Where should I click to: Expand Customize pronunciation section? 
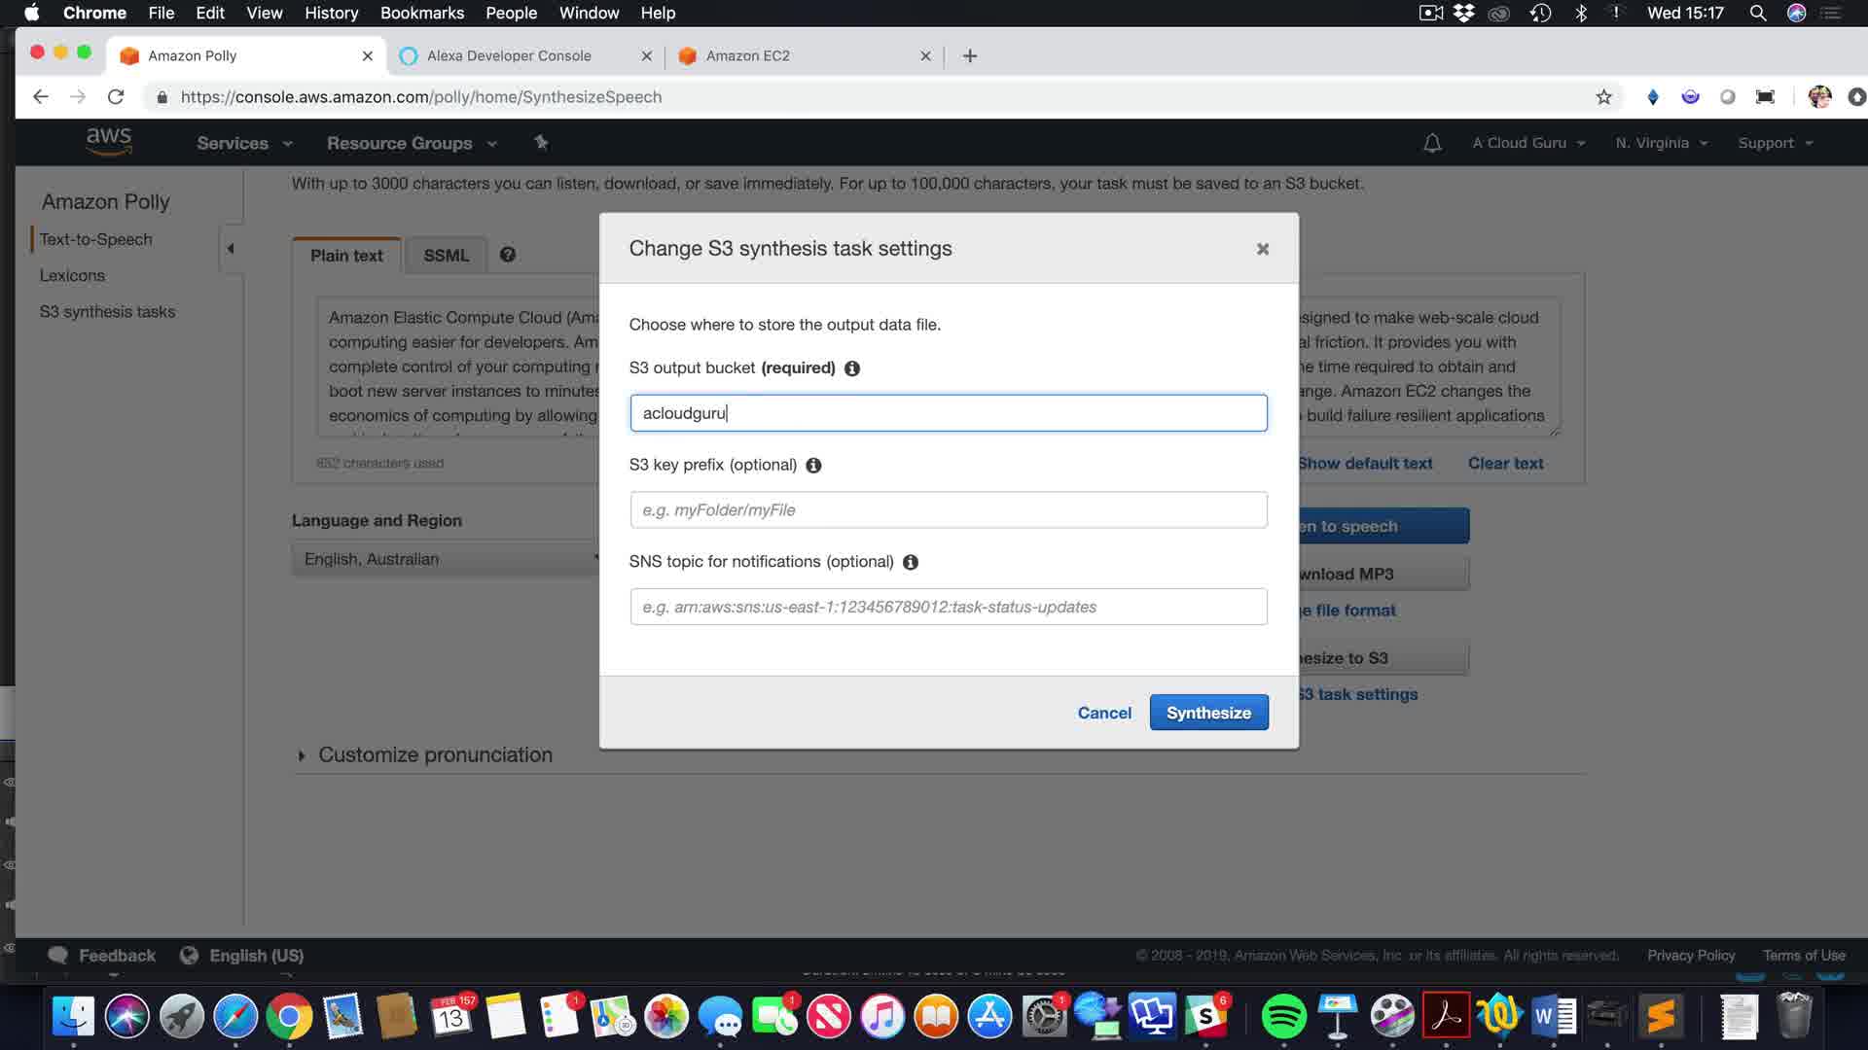pos(302,755)
